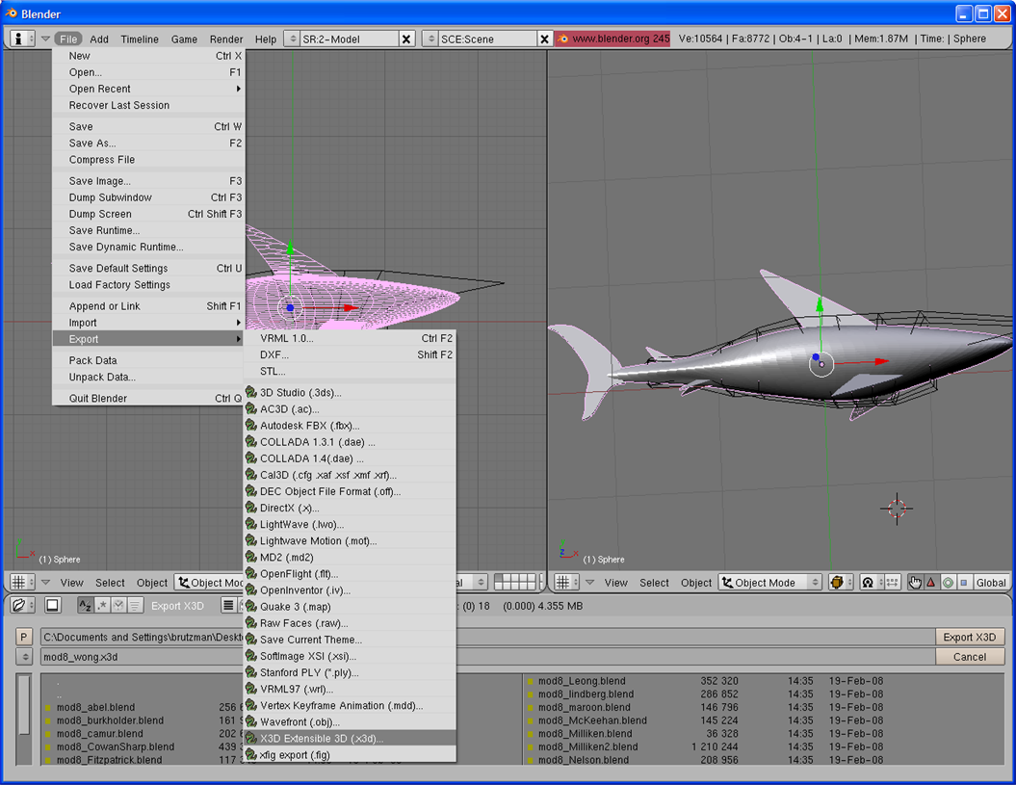Image resolution: width=1016 pixels, height=785 pixels.
Task: Open the SR:2-Model screen selector arrows
Action: [x=292, y=39]
